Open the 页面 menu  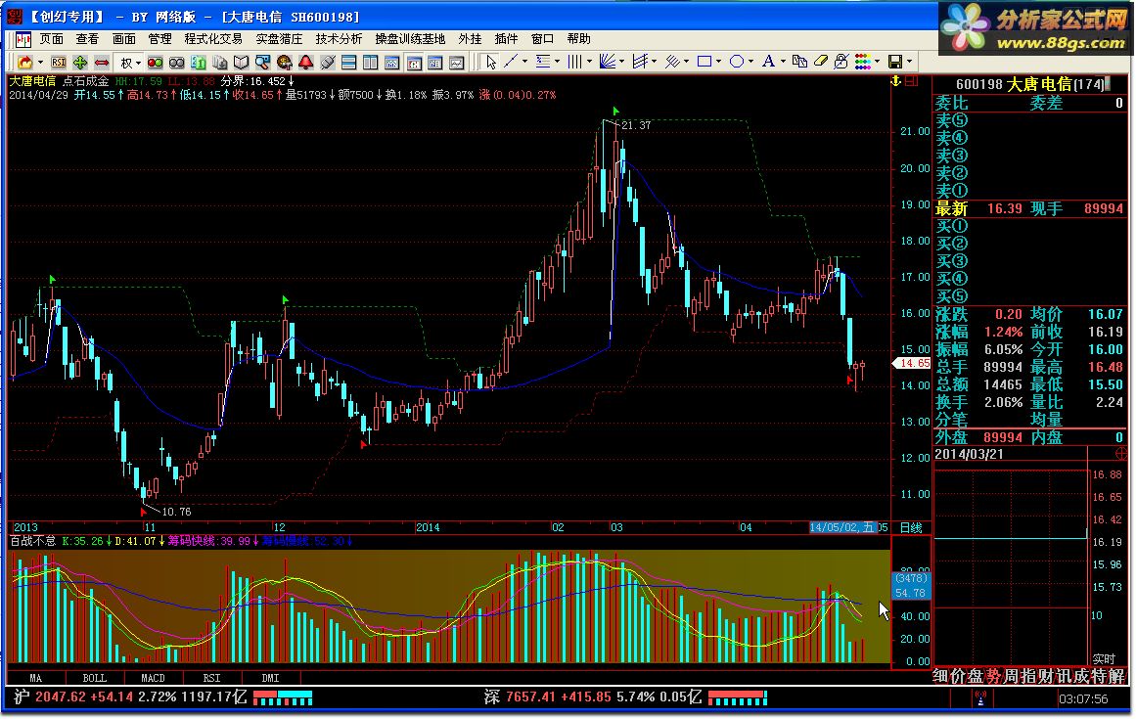pyautogui.click(x=52, y=38)
